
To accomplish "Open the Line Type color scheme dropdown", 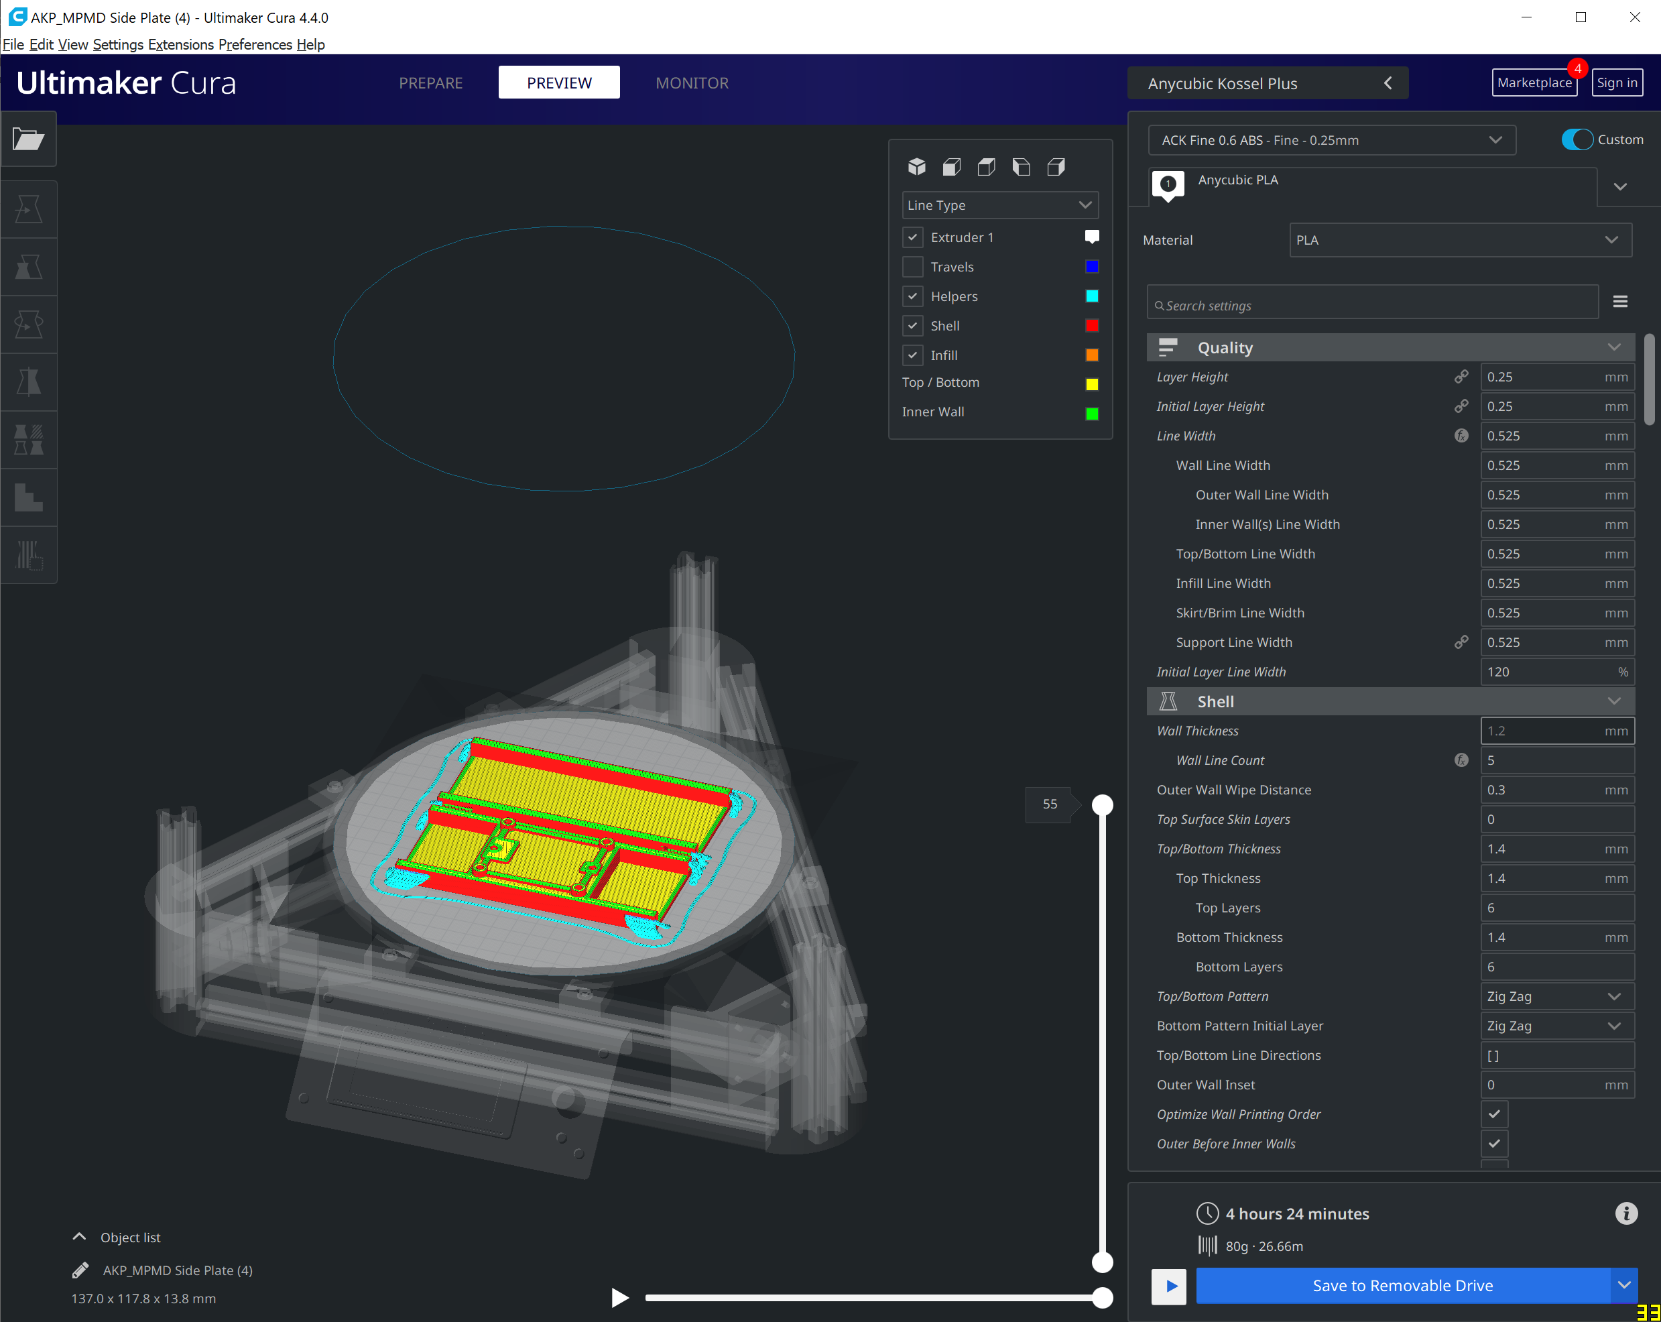I will click(x=1000, y=205).
